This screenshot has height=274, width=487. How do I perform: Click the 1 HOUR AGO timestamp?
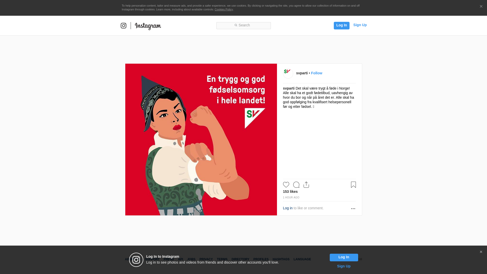(291, 197)
